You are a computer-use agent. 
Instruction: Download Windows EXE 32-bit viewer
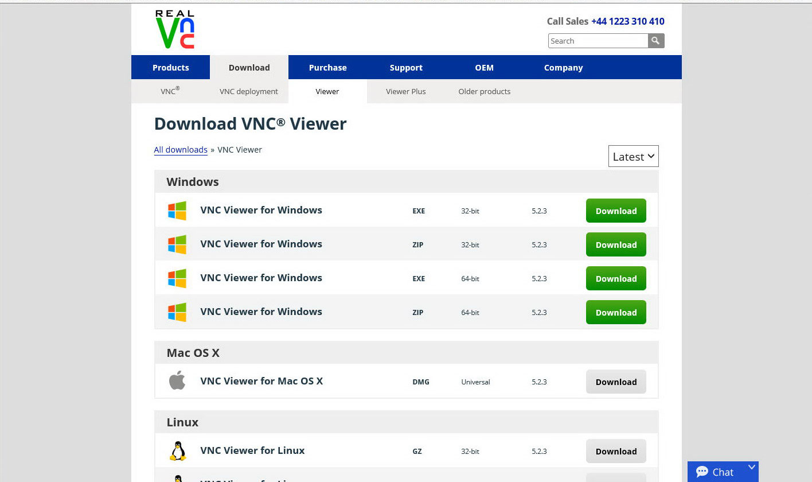[616, 211]
